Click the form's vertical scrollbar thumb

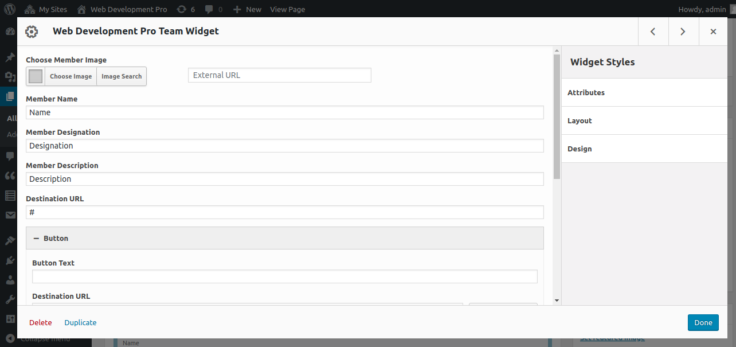557,117
